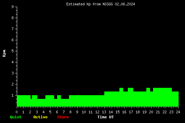Click the 'Time UT' axis label
The image size is (185, 123).
click(x=106, y=117)
